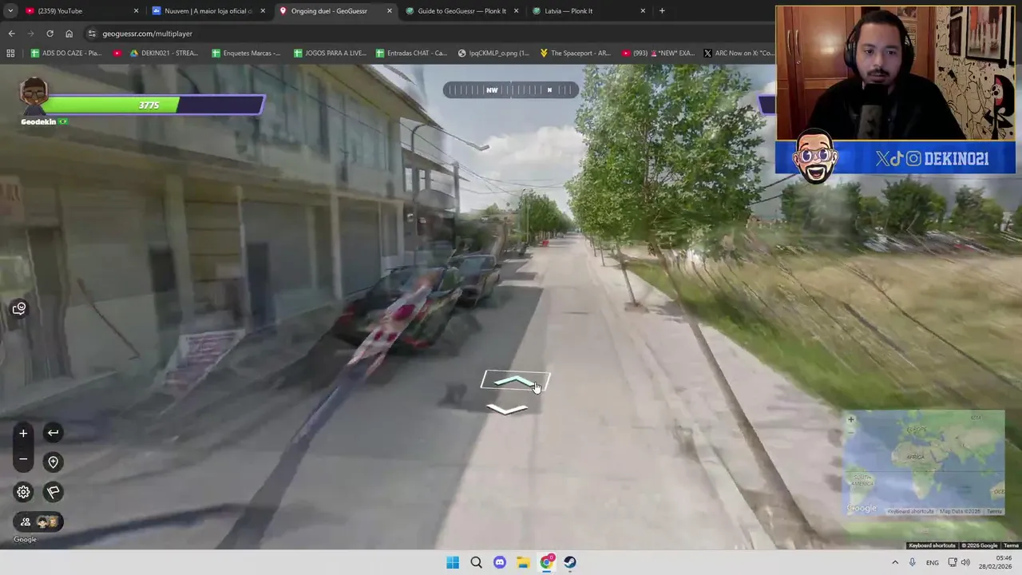Open the Entradas CHAT bookmark
This screenshot has height=575, width=1022.
coord(411,54)
